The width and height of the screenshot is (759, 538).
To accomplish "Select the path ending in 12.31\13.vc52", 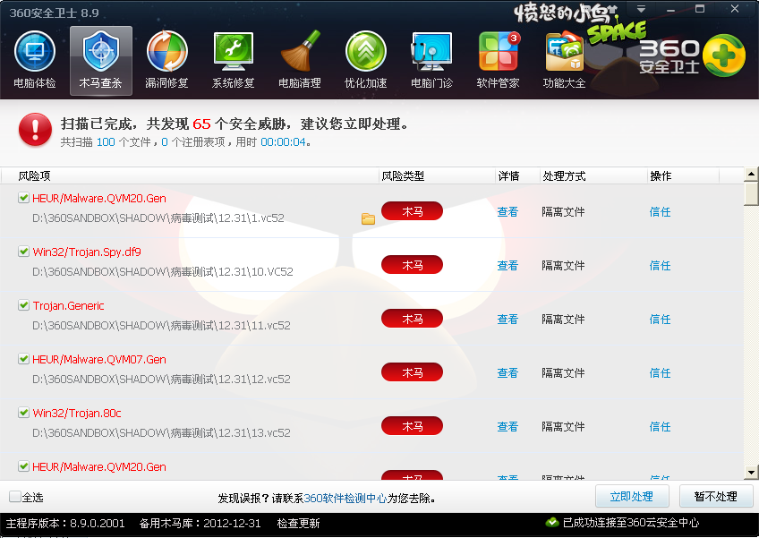I will tap(161, 433).
